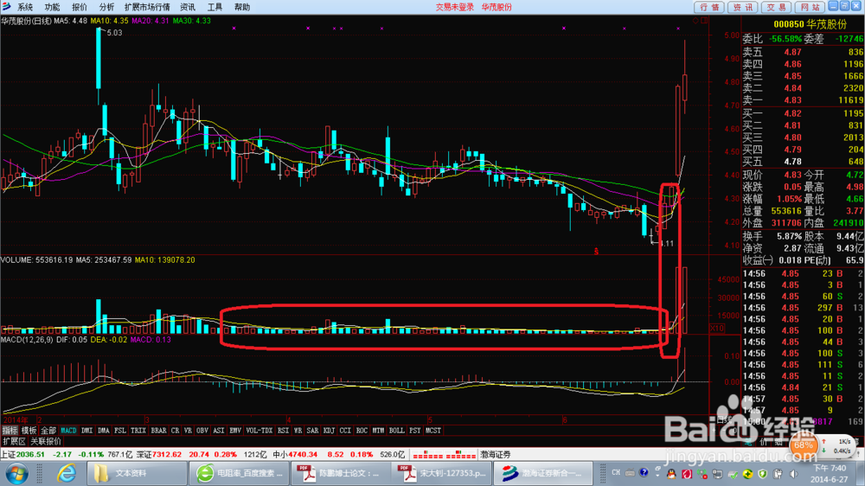Switch indicator to DMA
The height and width of the screenshot is (486, 865).
(103, 431)
